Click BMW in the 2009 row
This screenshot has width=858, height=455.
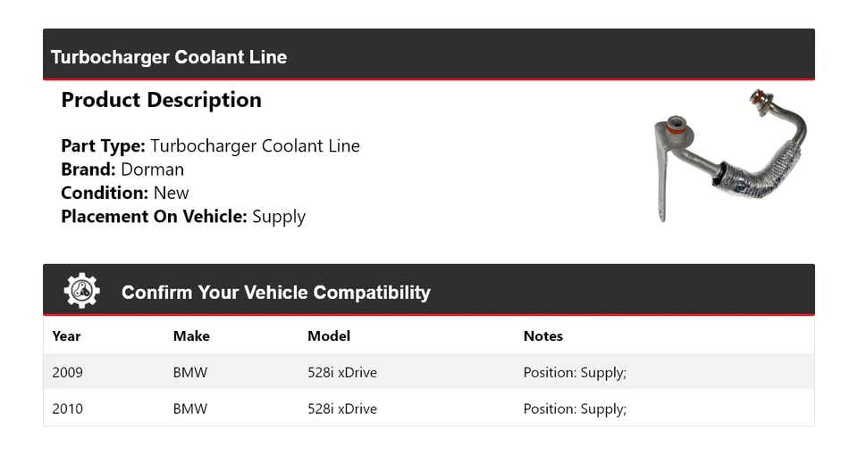(190, 373)
